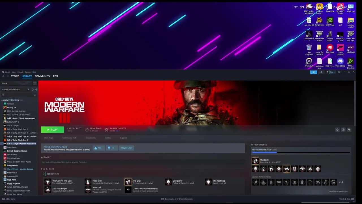Open the NZXT CAM desktop shortcut
The image size is (362, 204).
click(351, 49)
